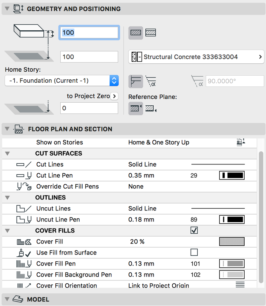This screenshot has width=266, height=306.
Task: Click the Uncut Line Pen row icon
Action: 24,220
